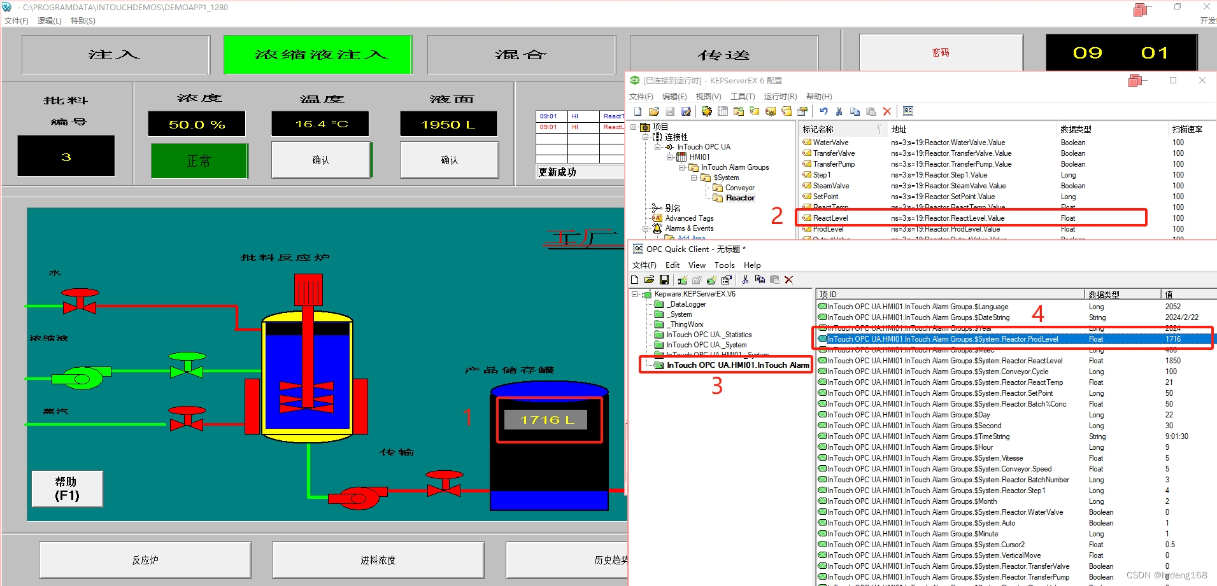Collapse Kepware.KEPServerEX.V6 node in Quick Client

[635, 294]
